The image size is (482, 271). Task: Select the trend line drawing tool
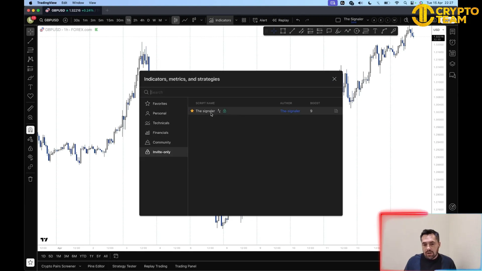click(x=30, y=41)
